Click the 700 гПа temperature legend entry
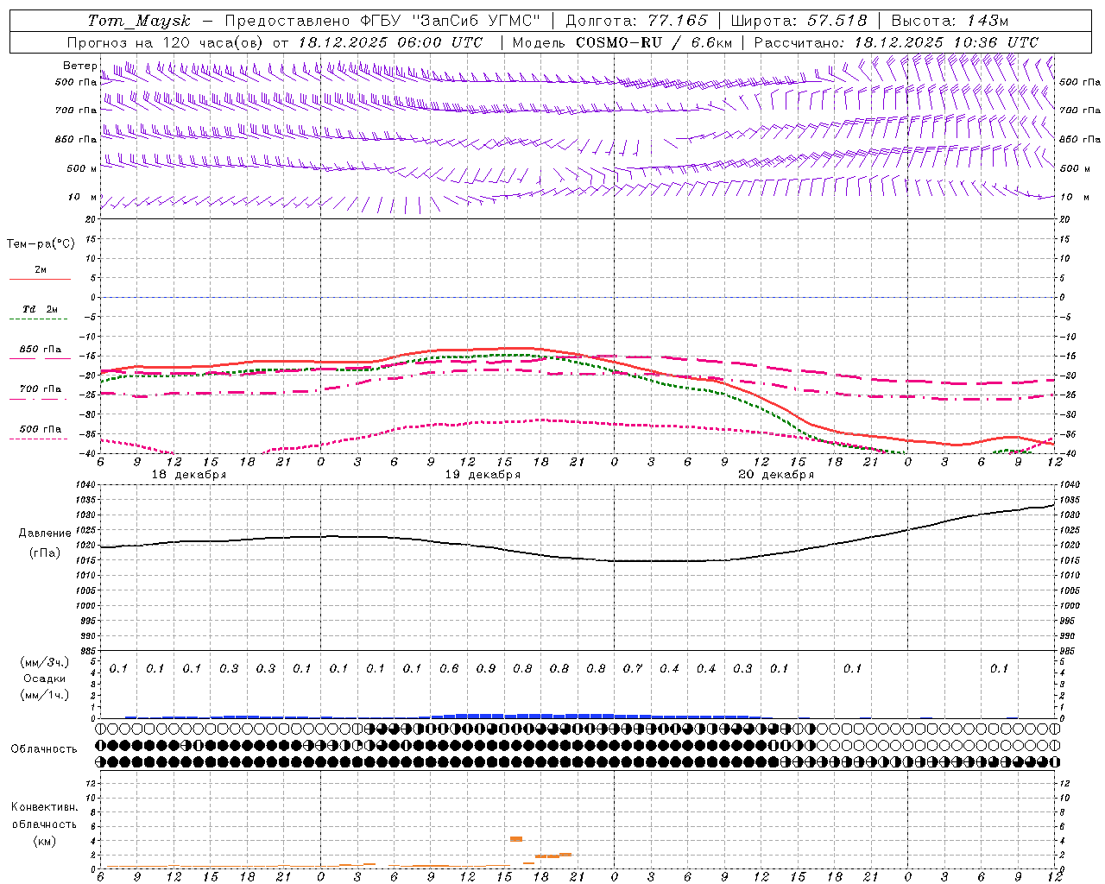 pos(41,388)
